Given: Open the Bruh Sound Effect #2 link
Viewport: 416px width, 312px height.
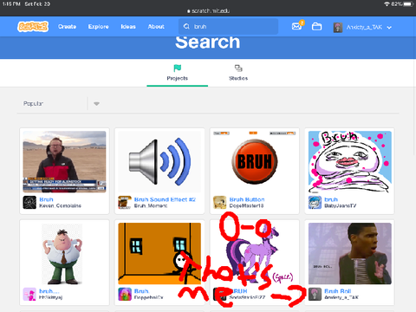Looking at the screenshot, I should pos(165,199).
